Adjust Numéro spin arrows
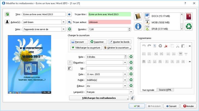Screen dimensions: 199x111 pyautogui.click(x=129, y=29)
